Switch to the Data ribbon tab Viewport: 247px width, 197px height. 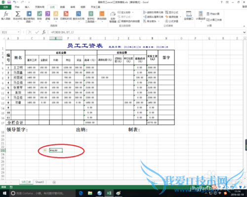[x=62, y=7]
